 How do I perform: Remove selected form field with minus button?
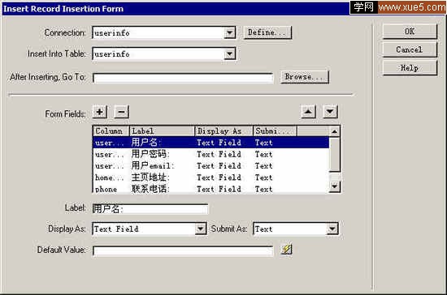pyautogui.click(x=121, y=112)
